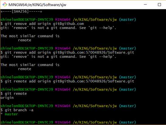Click the '+----[SHA256]-----+' line
166x125 pixels.
click(x=21, y=11)
